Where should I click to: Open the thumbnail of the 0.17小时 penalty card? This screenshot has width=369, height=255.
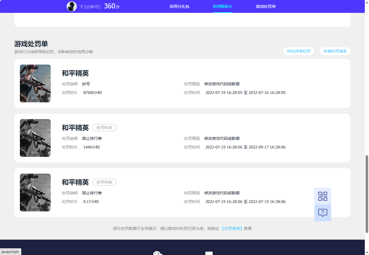click(35, 192)
